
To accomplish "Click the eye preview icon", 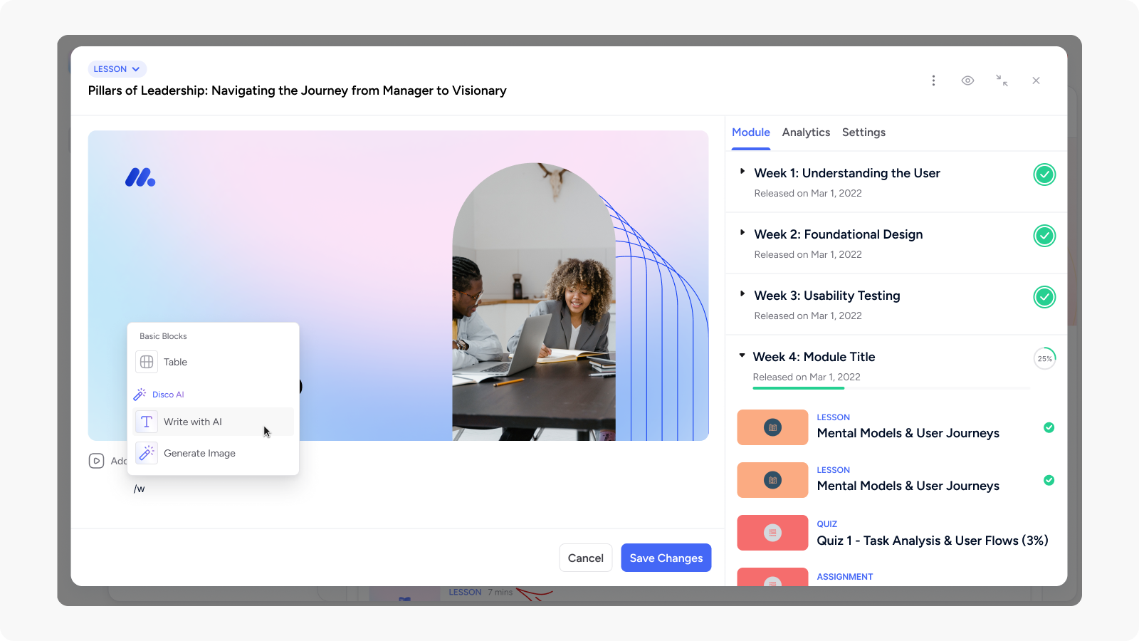I will [967, 80].
